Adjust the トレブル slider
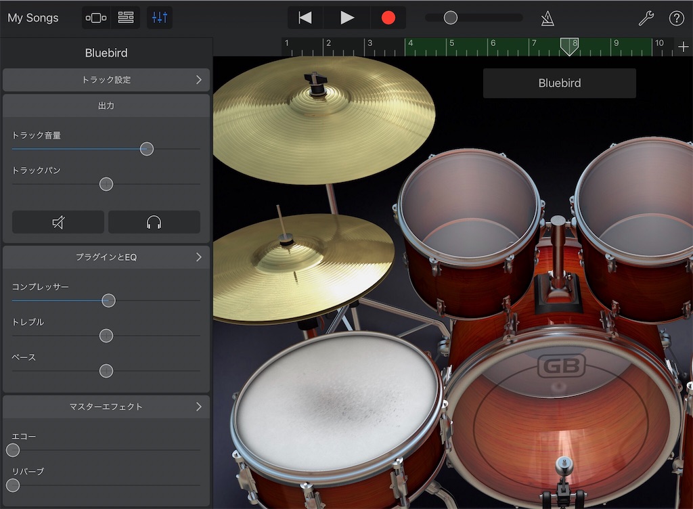This screenshot has height=509, width=693. (x=106, y=336)
